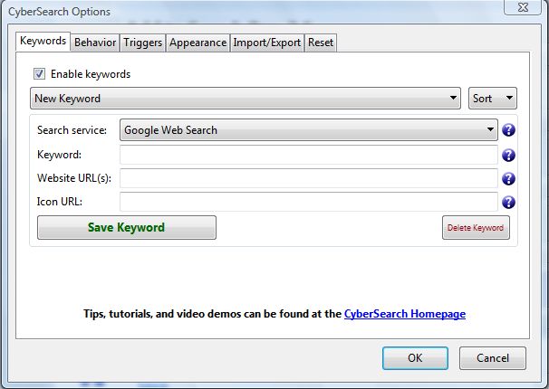Select the Keywords tab
Screen dimensions: 549x389
point(43,42)
